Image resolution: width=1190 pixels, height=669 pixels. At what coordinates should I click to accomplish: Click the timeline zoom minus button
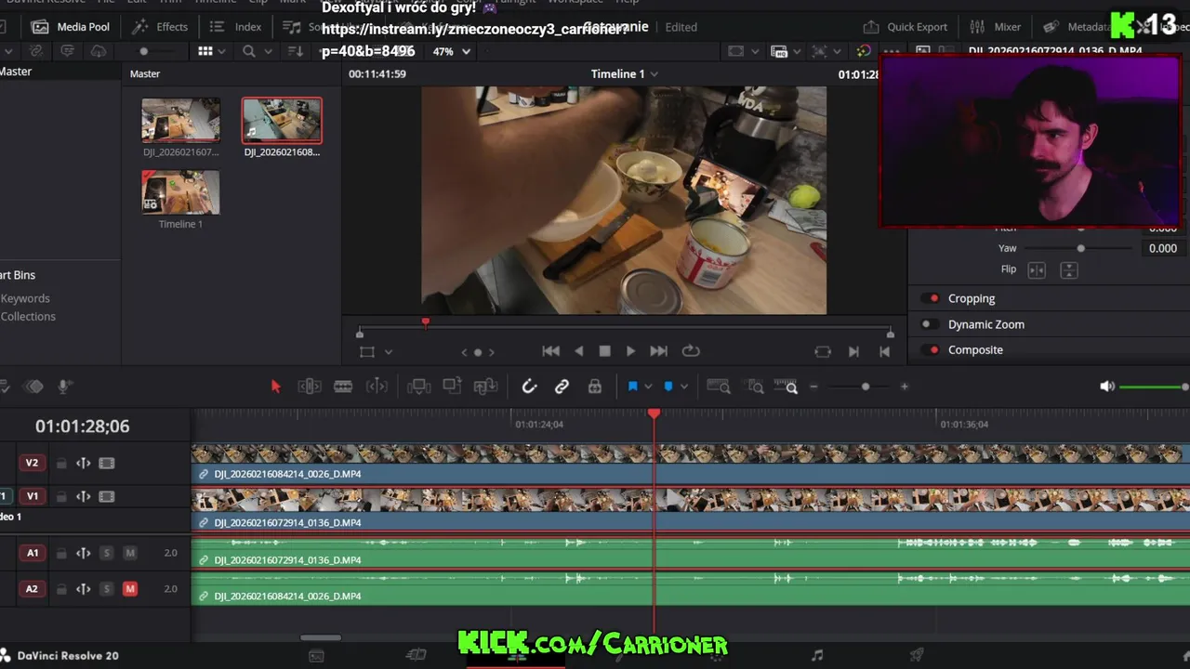pos(813,387)
